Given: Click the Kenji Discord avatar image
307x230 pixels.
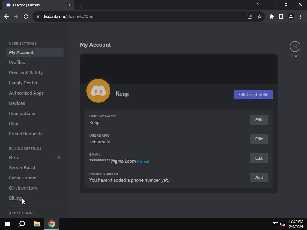Looking at the screenshot, I should click(98, 91).
